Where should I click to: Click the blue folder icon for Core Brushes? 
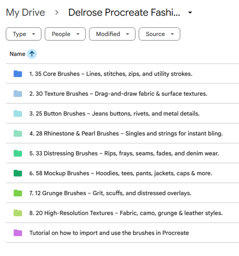point(18,74)
